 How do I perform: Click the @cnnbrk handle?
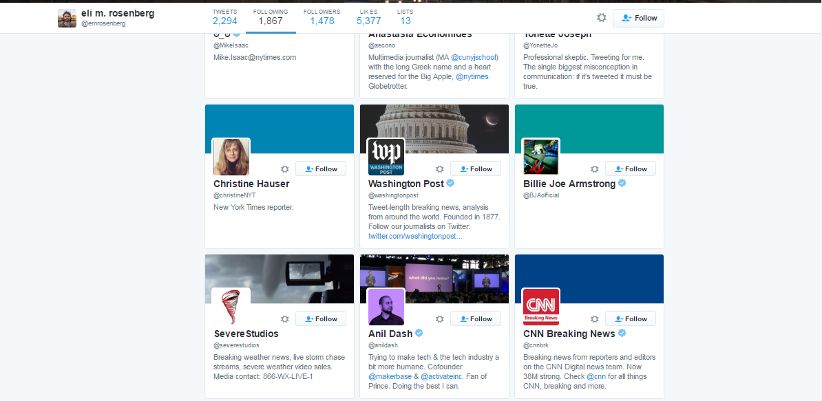pyautogui.click(x=535, y=345)
